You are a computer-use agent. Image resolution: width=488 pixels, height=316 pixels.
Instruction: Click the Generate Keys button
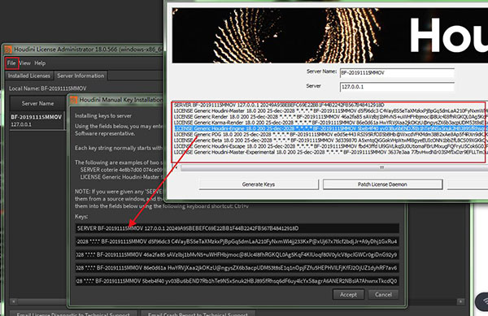[259, 184]
